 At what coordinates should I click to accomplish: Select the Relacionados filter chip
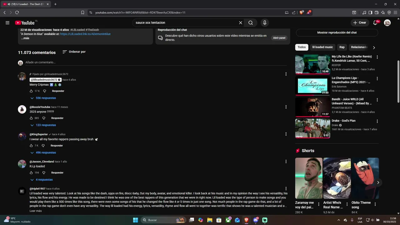click(359, 47)
